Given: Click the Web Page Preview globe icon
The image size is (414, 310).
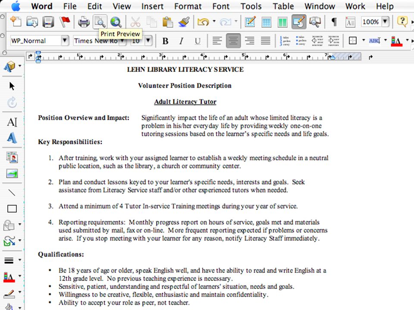Looking at the screenshot, I should click(x=116, y=22).
